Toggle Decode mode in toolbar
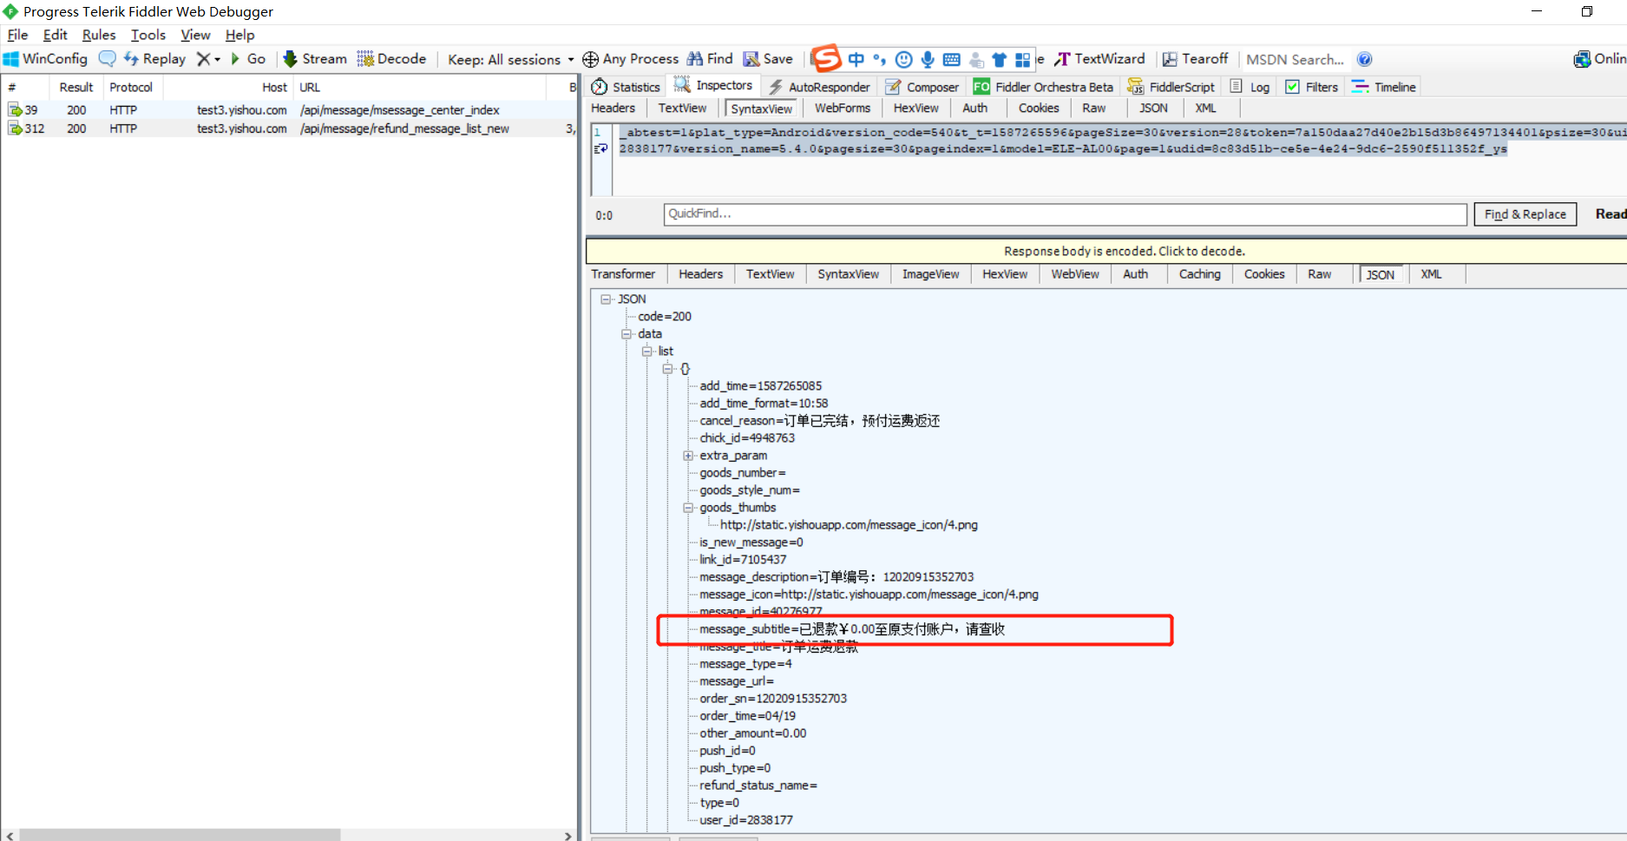Image resolution: width=1627 pixels, height=841 pixels. tap(391, 59)
